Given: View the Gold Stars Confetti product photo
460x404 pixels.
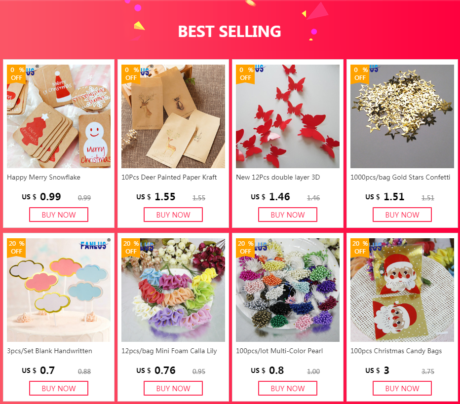Looking at the screenshot, I should tap(402, 116).
